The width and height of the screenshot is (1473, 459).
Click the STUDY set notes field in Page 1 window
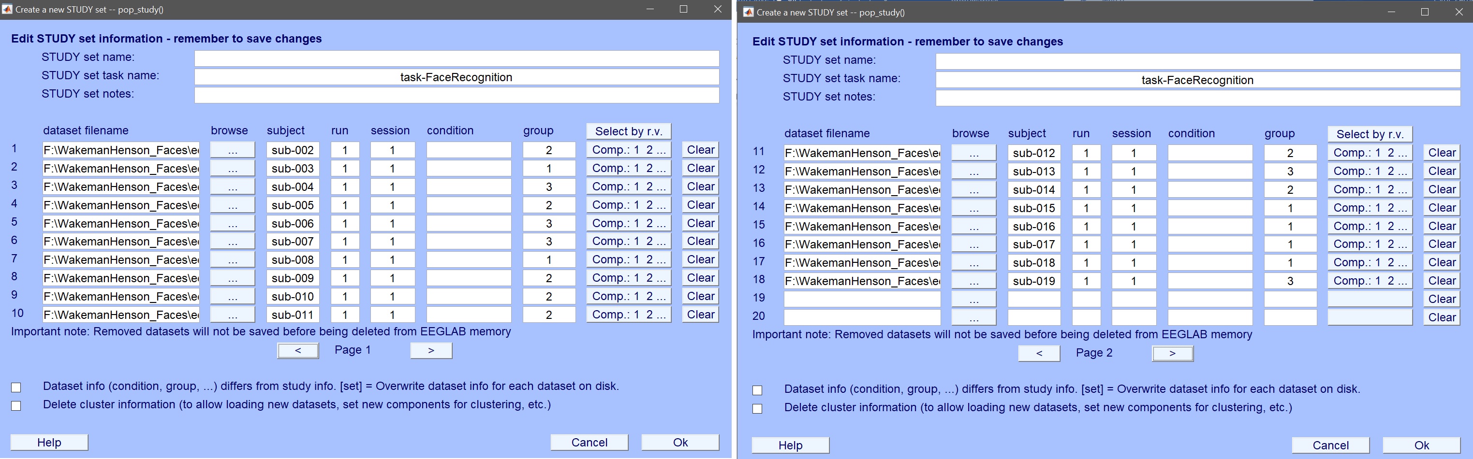457,95
